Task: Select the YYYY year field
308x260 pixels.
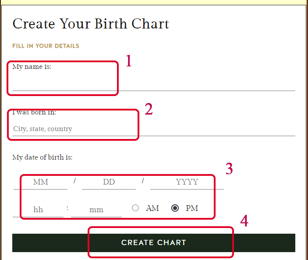Action: coord(187,182)
